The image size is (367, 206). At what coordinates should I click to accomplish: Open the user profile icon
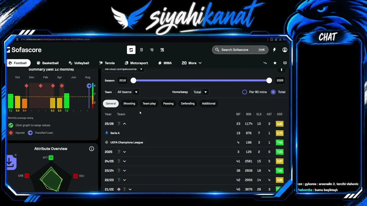pyautogui.click(x=285, y=50)
